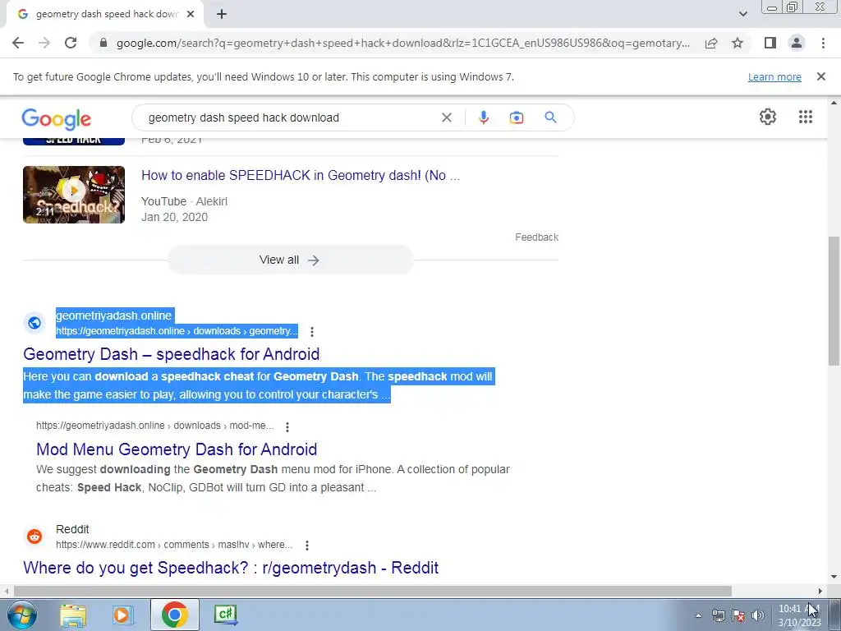Bookmark this tab with the star icon

click(738, 43)
